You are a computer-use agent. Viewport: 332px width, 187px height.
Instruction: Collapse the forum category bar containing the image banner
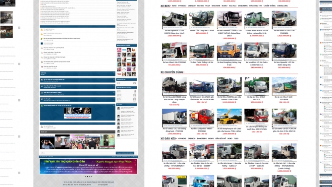114,105
